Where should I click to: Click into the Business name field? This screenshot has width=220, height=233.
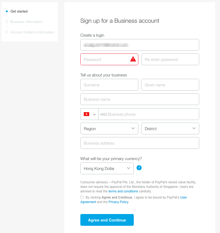point(140,99)
